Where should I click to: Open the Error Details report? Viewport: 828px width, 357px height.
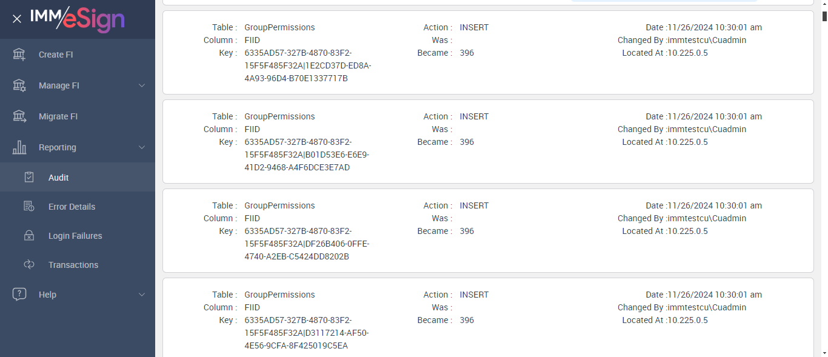pos(72,207)
